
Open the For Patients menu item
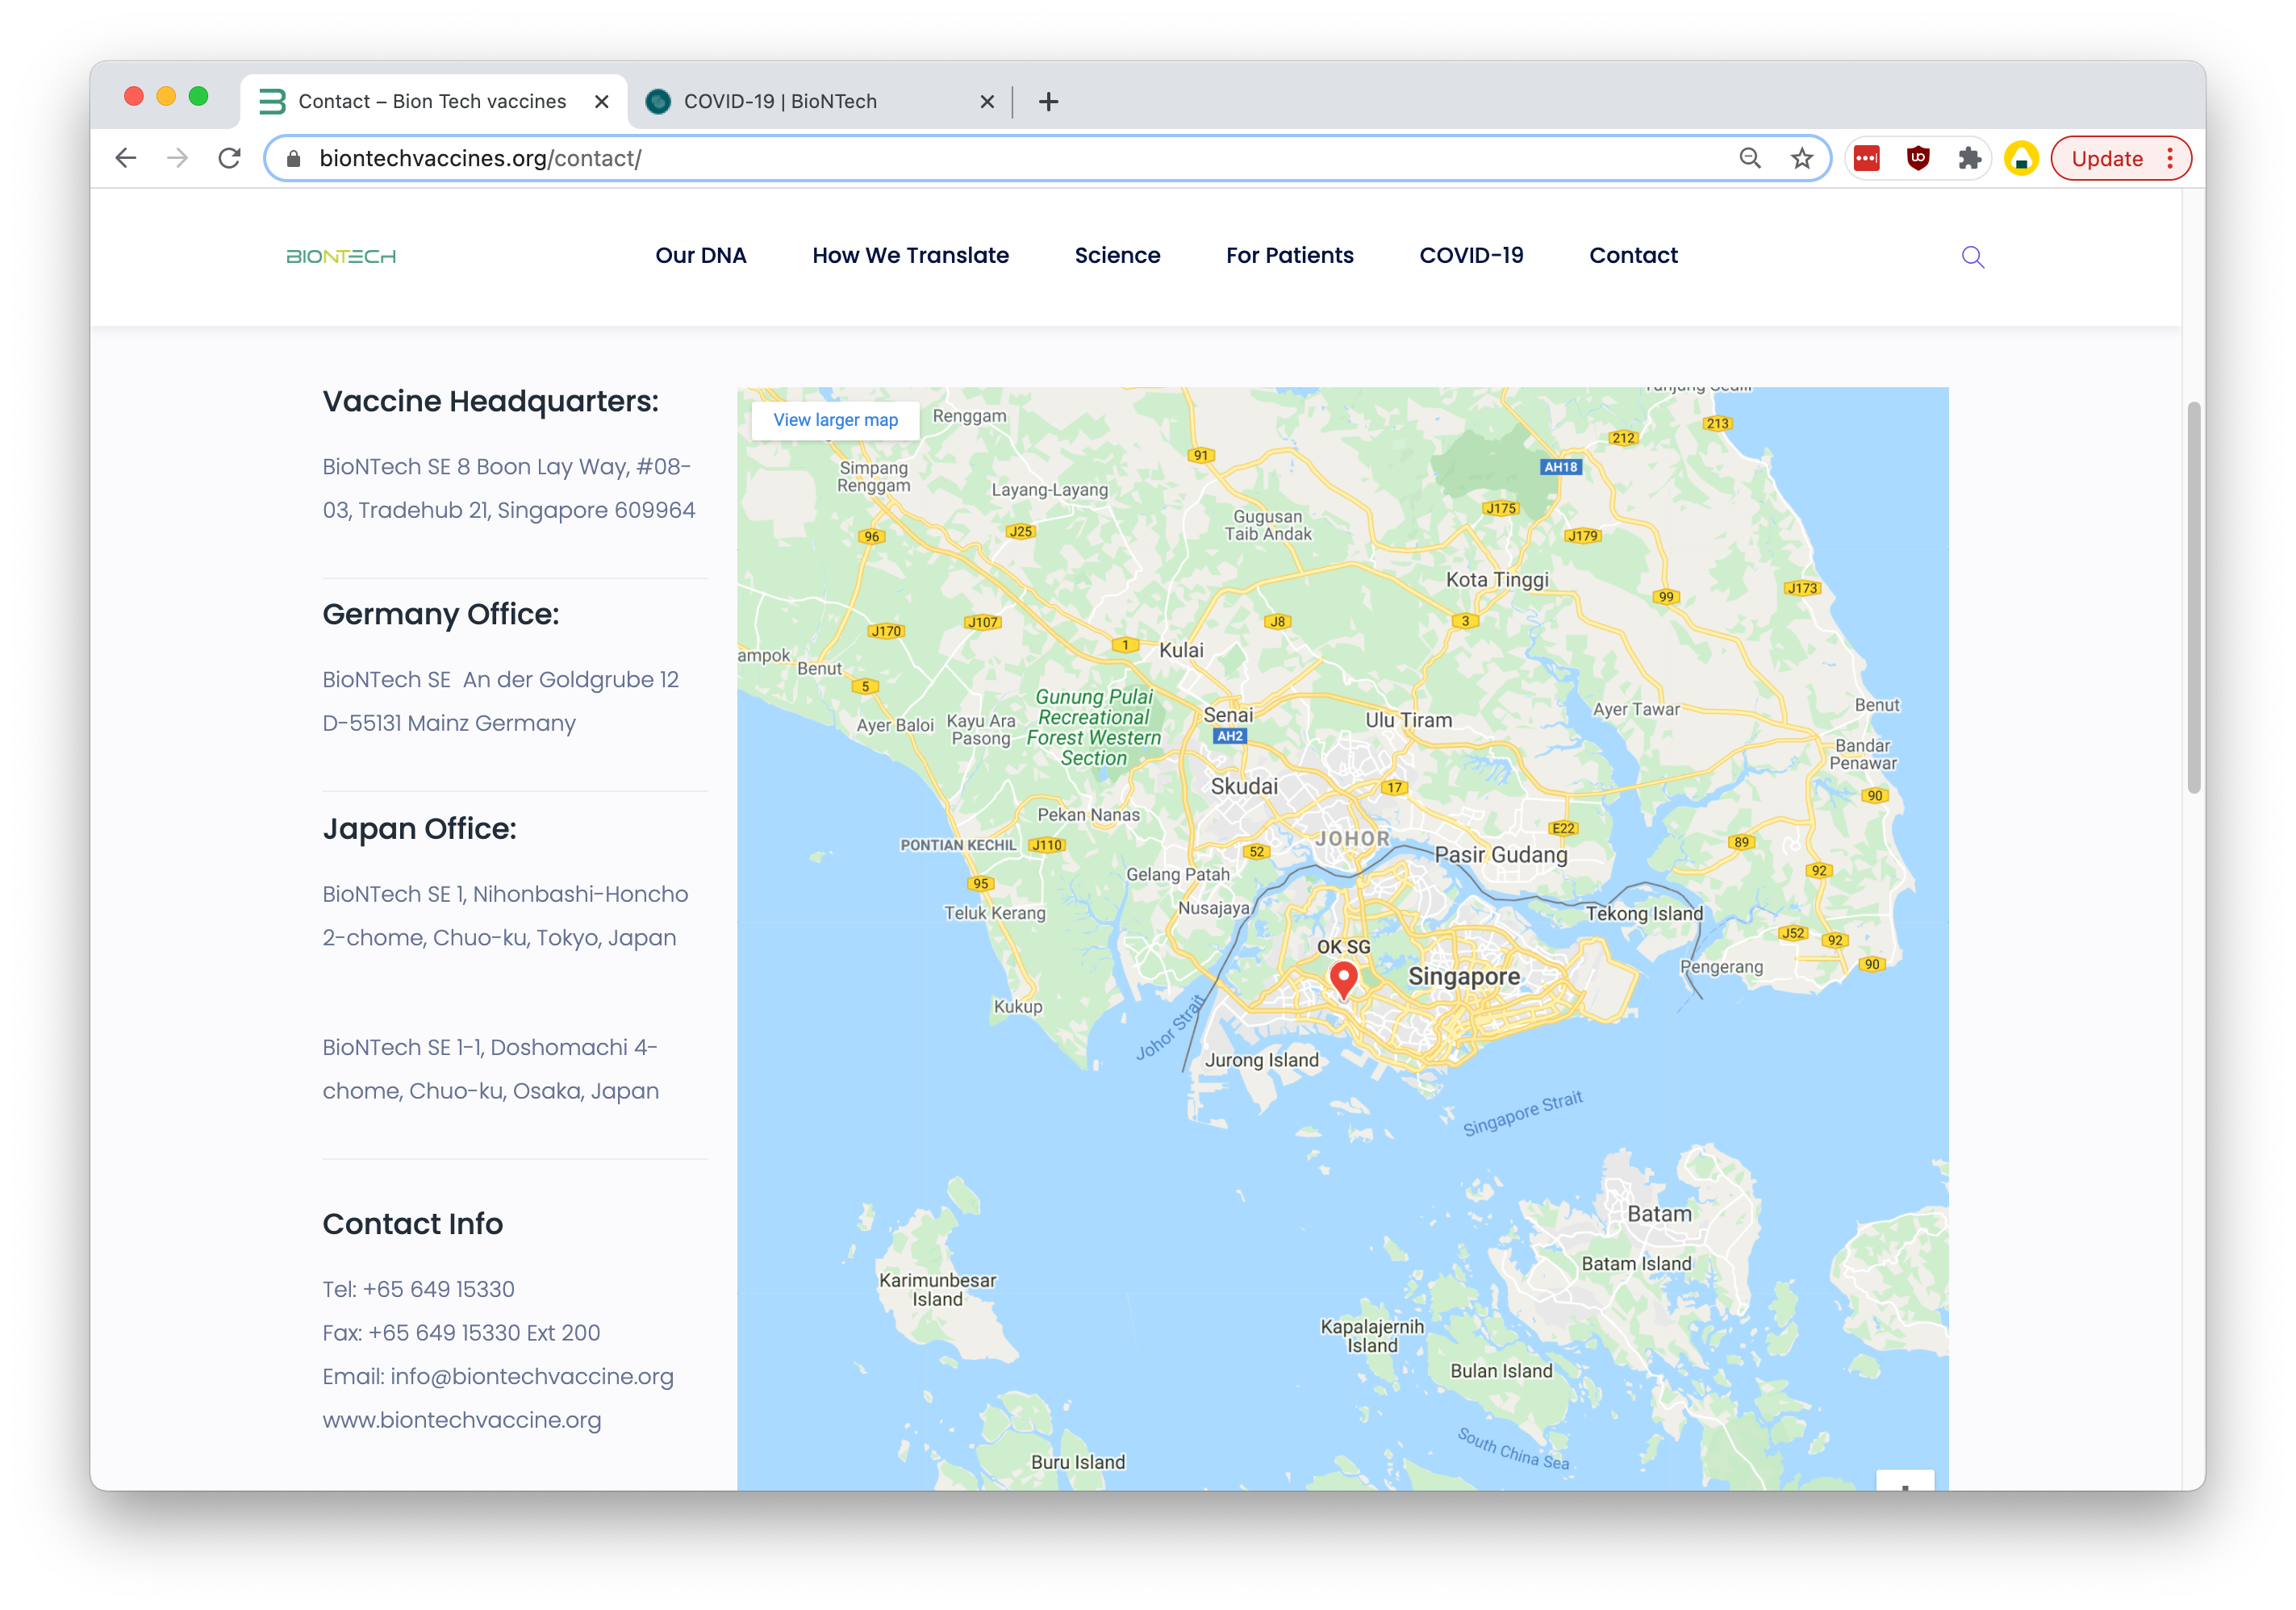coord(1289,256)
